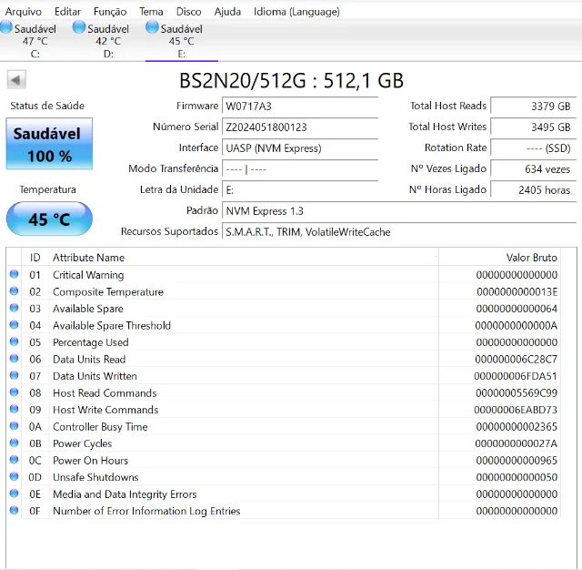Click the Total Host Writes value 3495 GB
Viewport: 582px width, 570px height.
pos(534,127)
